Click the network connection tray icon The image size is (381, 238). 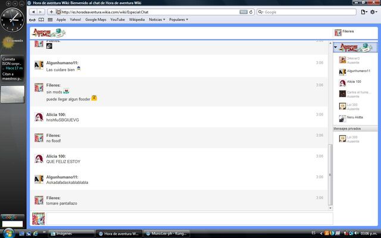pos(351,233)
